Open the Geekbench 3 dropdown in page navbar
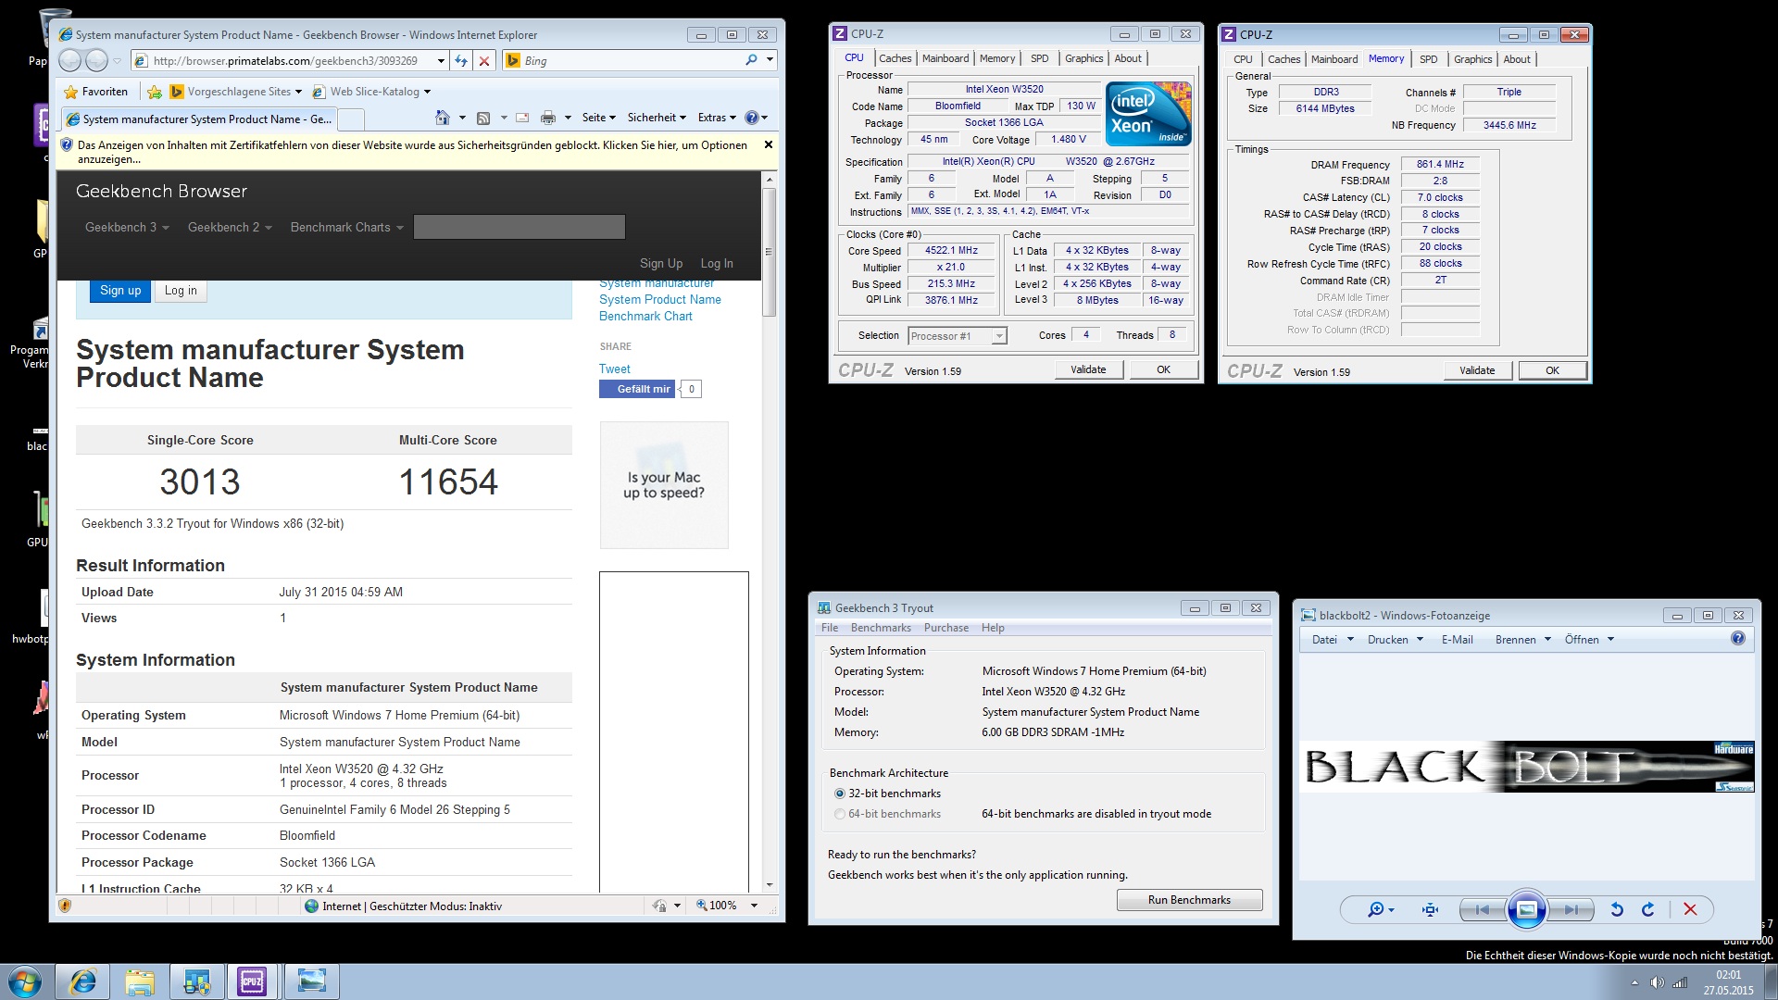The image size is (1778, 1000). [127, 227]
